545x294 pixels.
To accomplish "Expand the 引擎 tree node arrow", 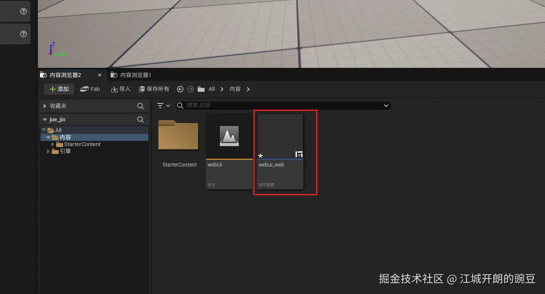I will tap(48, 151).
